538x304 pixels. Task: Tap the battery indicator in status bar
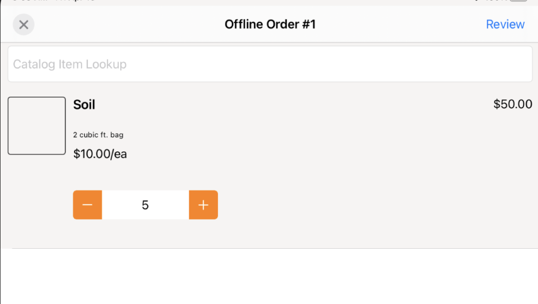(518, 1)
